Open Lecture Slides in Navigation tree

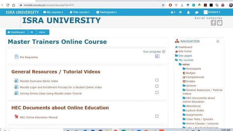point(195,110)
